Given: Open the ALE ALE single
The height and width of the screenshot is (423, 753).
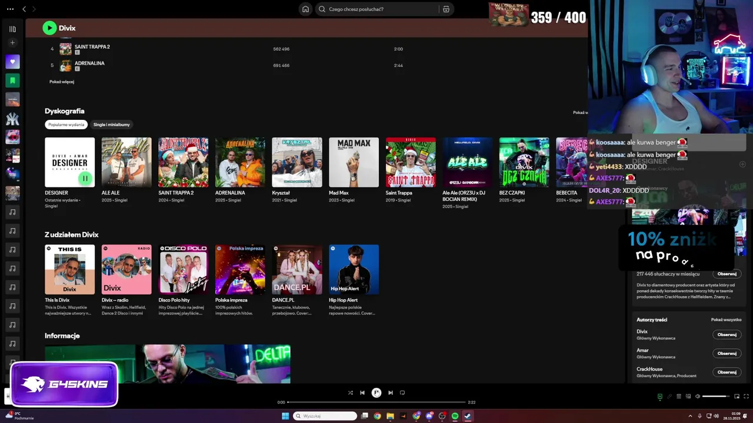Looking at the screenshot, I should [126, 162].
